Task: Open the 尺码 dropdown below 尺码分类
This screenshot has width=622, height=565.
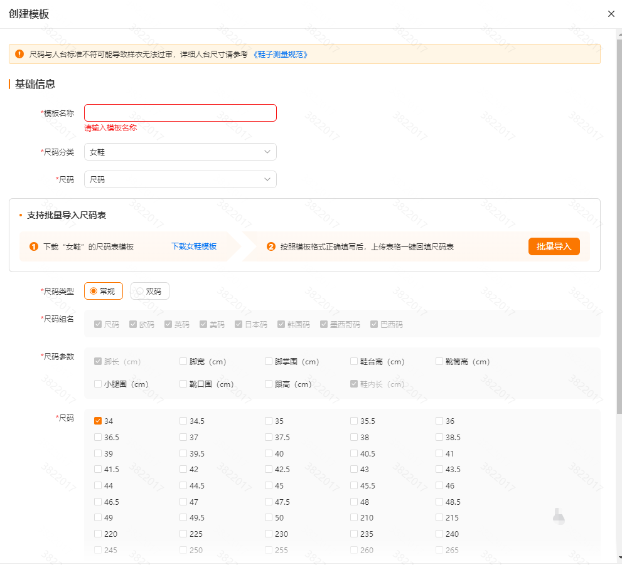Action: [180, 179]
